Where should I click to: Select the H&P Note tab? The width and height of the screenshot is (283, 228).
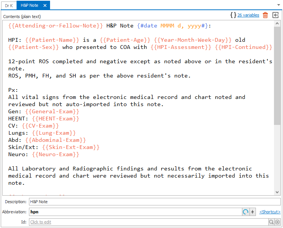[29, 5]
